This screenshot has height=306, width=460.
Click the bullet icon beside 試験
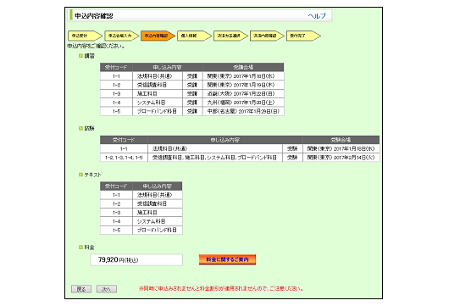click(80, 128)
